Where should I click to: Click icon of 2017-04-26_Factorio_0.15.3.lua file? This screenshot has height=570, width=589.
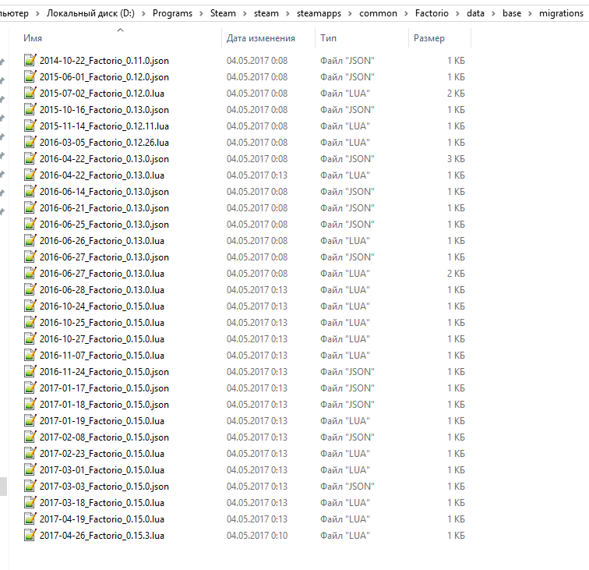pyautogui.click(x=30, y=535)
